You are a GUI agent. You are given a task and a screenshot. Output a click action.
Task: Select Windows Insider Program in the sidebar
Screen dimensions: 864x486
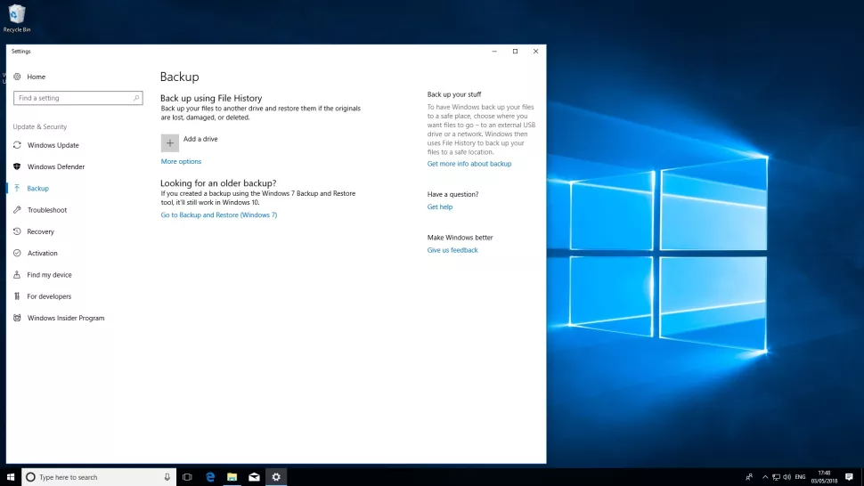pyautogui.click(x=66, y=318)
